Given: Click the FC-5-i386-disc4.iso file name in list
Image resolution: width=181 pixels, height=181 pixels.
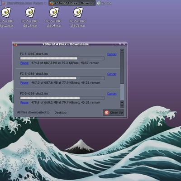Looking at the screenshot, I should [34, 54].
